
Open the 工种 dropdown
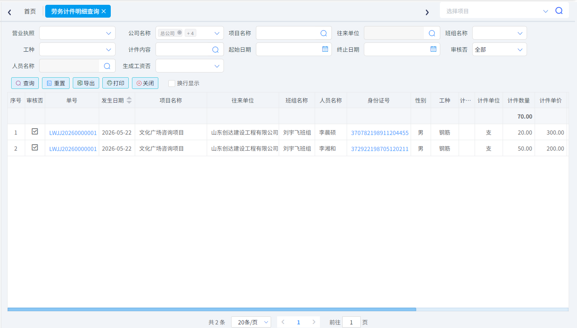[x=77, y=50]
